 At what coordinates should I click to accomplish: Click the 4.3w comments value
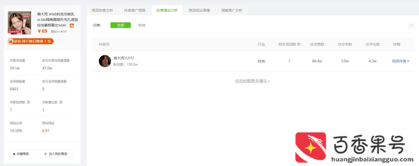[373, 61]
